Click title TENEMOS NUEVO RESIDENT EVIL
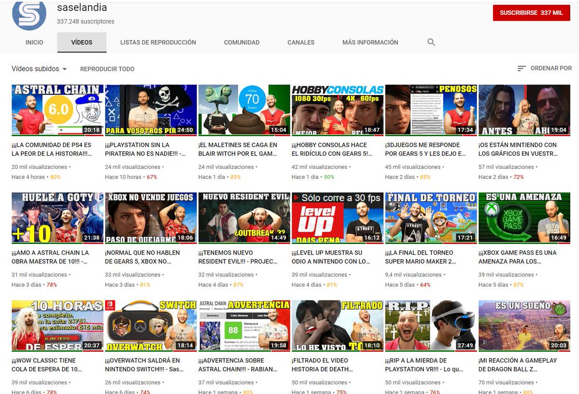579x394 pixels. 238,257
